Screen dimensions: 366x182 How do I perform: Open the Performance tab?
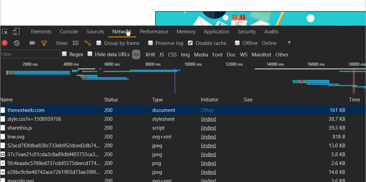click(x=154, y=32)
